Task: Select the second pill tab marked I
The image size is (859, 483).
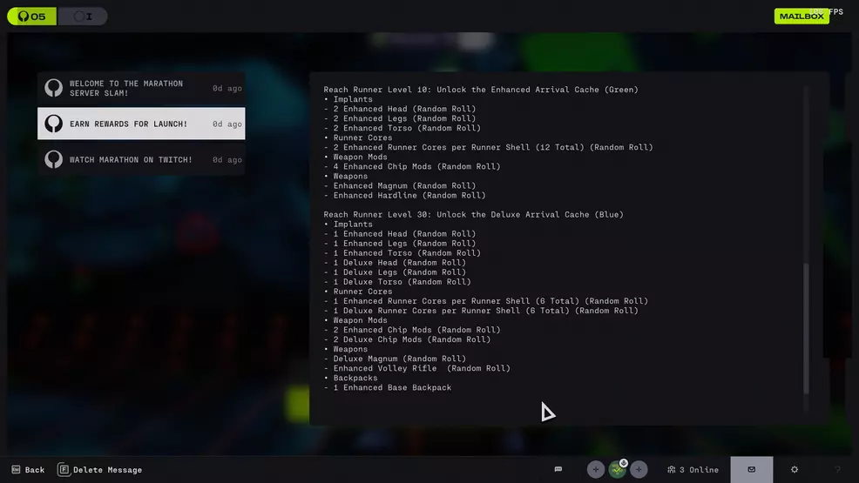Action: point(83,17)
